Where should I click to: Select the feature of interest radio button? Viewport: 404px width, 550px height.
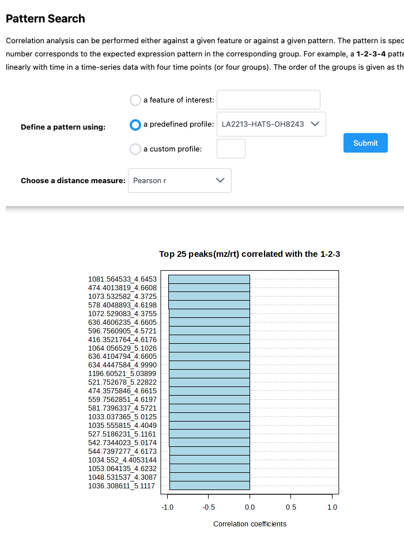click(x=135, y=100)
